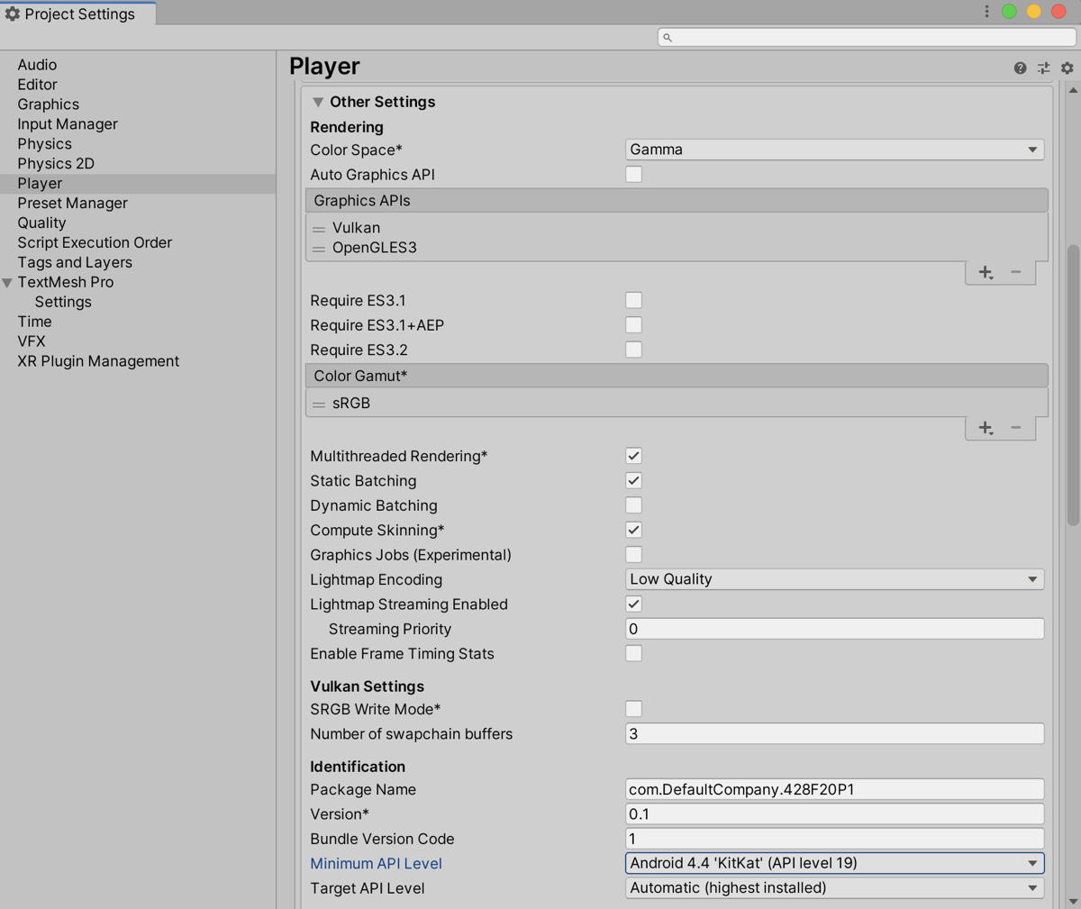The image size is (1081, 909).
Task: Disable Multithreaded Rendering checkbox
Action: (634, 456)
